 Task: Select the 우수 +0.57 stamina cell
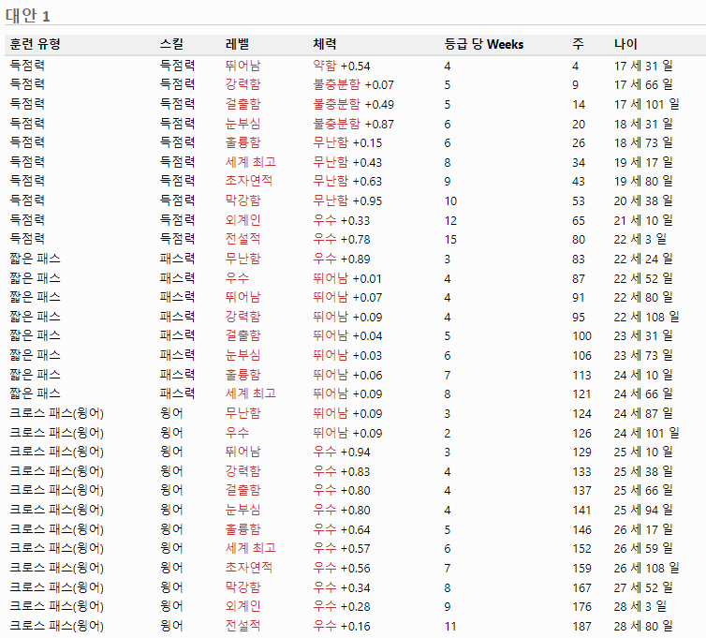pos(342,548)
